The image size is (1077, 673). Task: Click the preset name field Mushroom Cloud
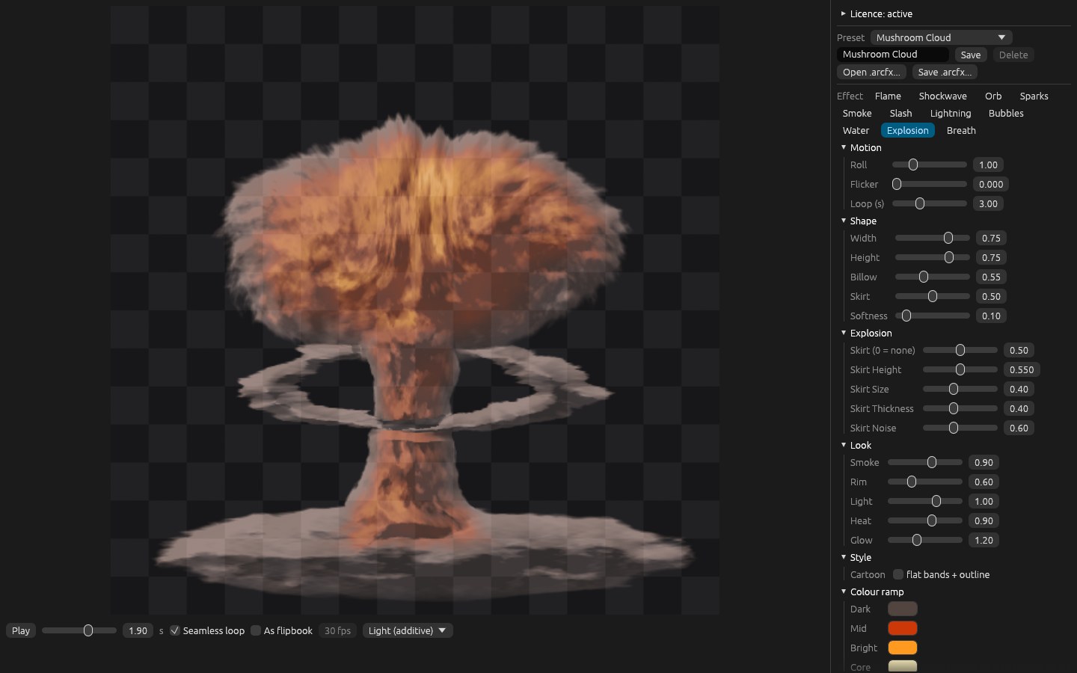point(892,55)
